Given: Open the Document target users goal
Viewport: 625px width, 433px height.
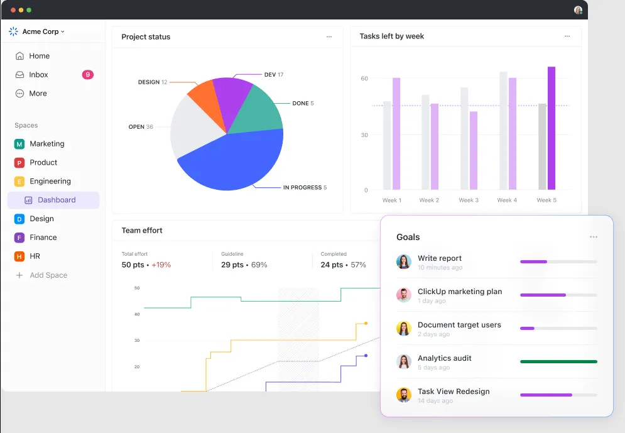Looking at the screenshot, I should 459,324.
